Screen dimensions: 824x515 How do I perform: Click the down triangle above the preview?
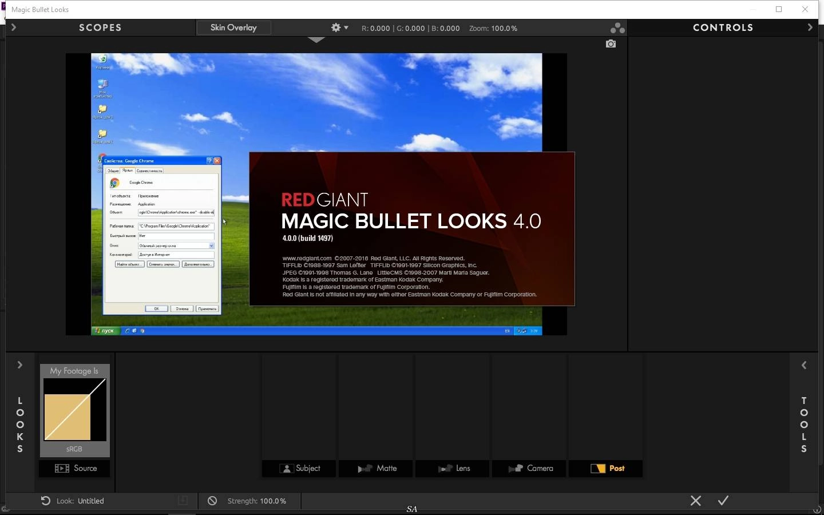[316, 40]
